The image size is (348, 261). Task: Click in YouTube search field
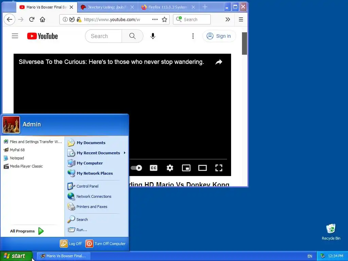pyautogui.click(x=104, y=36)
